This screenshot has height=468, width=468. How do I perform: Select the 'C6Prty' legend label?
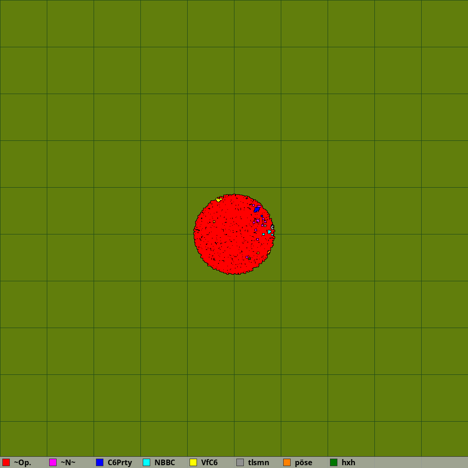pos(120,462)
